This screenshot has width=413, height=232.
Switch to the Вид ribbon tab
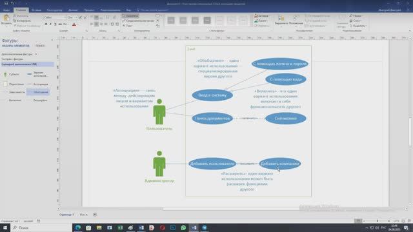(x=128, y=10)
